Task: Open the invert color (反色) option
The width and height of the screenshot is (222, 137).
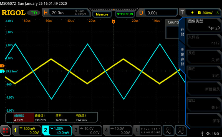Action: pos(204,56)
